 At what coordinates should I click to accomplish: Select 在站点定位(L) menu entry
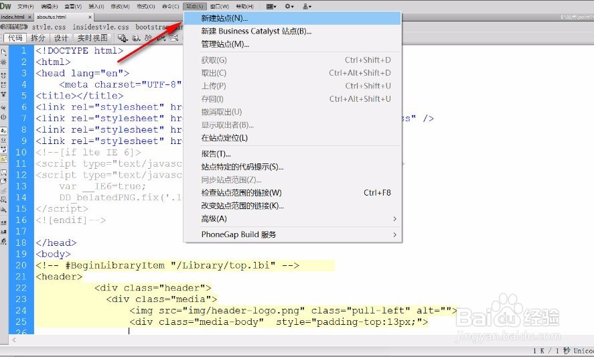292,138
